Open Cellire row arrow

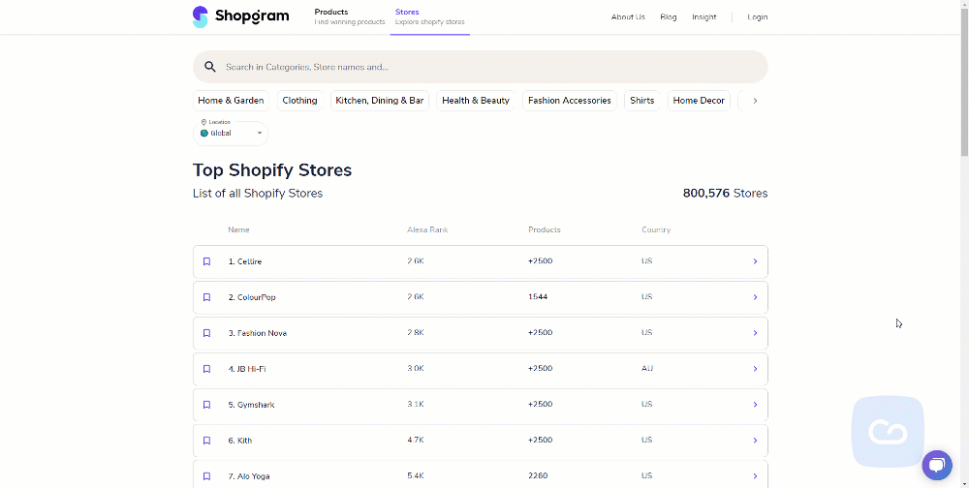[755, 262]
